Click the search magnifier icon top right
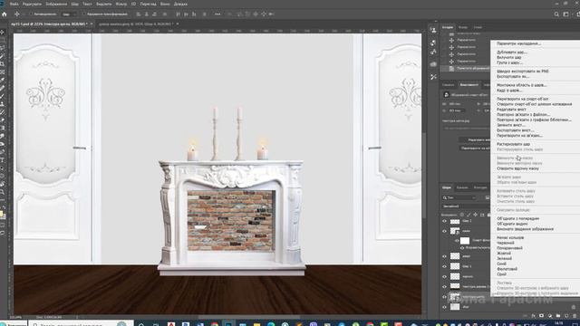Viewport: 580px width, 326px height. coord(556,14)
